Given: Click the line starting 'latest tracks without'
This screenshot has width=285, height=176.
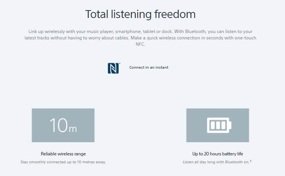Looking at the screenshot, I should tap(140, 38).
